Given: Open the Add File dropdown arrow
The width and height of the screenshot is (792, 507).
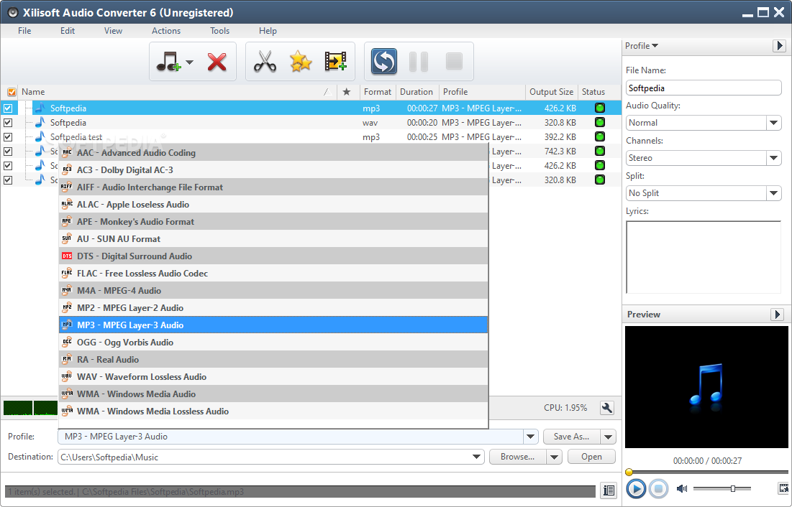Looking at the screenshot, I should click(190, 62).
